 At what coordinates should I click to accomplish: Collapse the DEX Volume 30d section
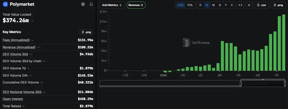[x=31, y=54]
